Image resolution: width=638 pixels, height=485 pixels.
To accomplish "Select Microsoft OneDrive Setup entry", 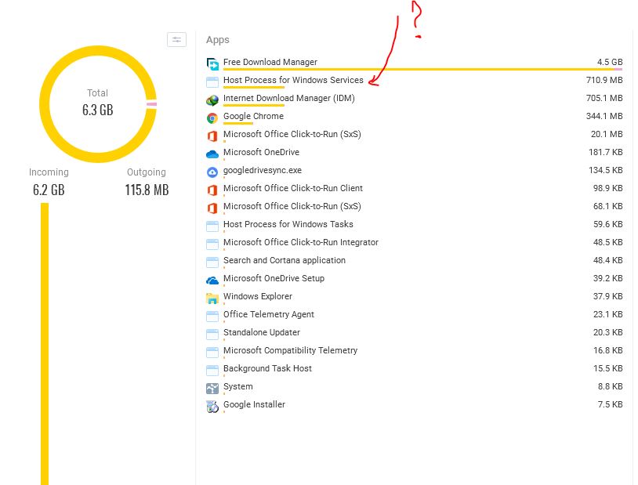I will (274, 278).
